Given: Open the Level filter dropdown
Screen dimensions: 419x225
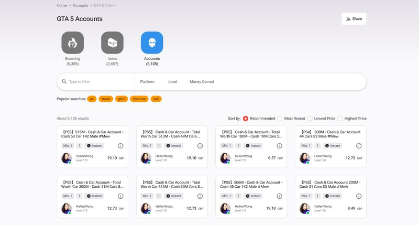Looking at the screenshot, I should point(173,82).
